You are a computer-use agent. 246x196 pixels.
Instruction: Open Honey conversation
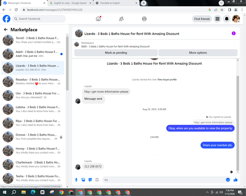32,150
